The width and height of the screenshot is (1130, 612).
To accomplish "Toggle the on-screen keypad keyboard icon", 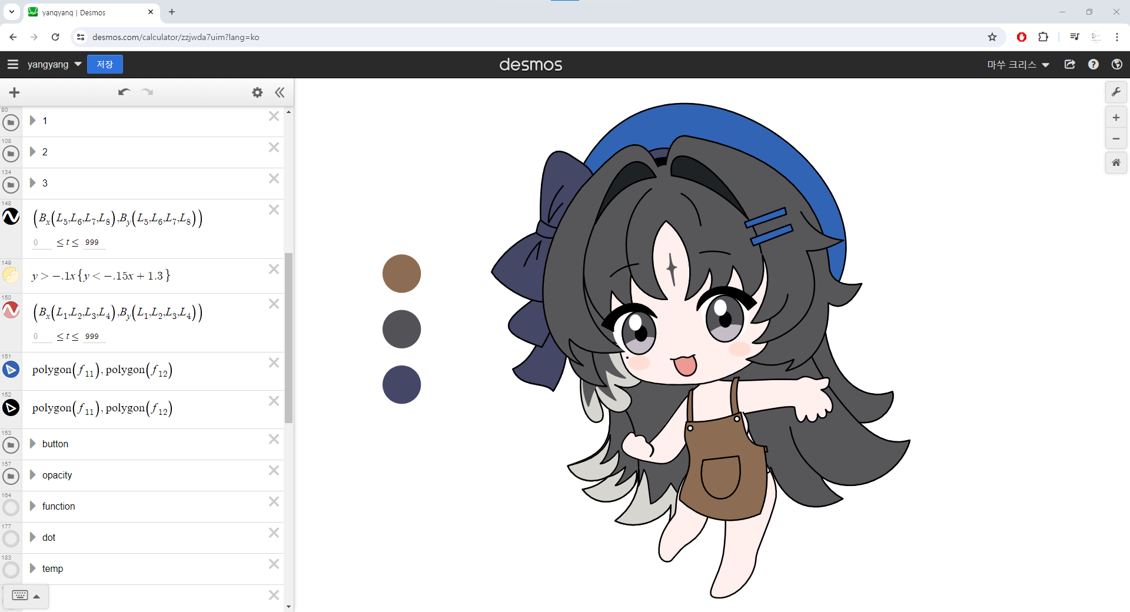I will (20, 596).
